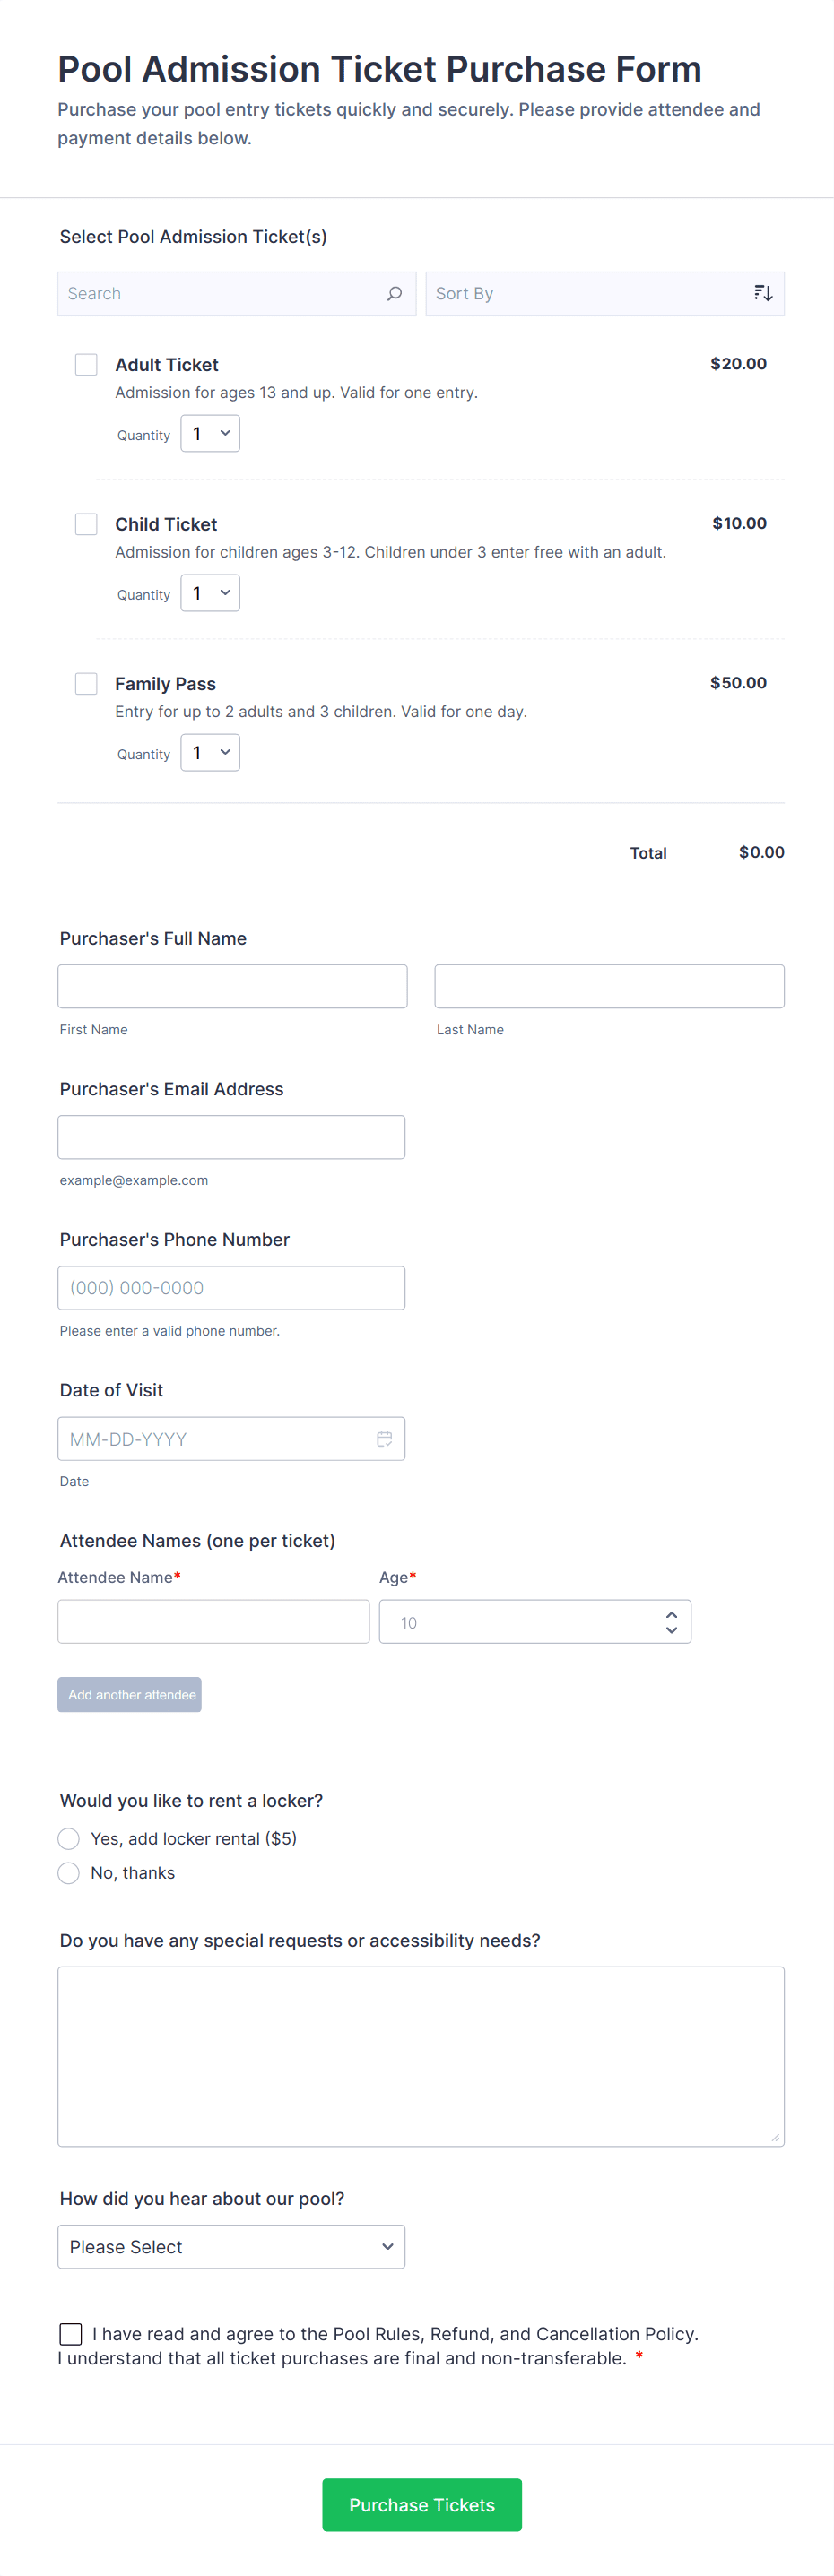Screen dimensions: 834x2576
Task: Tick the Family Pass checkbox
Action: pyautogui.click(x=87, y=684)
